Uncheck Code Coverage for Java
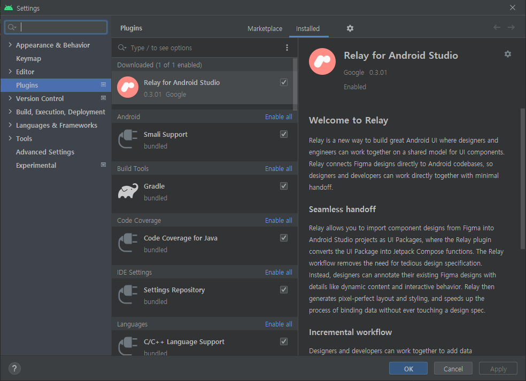Viewport: 526px width, 381px height. point(284,238)
